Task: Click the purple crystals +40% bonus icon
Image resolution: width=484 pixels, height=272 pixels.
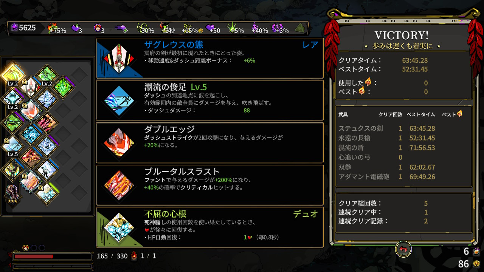Action: click(260, 28)
